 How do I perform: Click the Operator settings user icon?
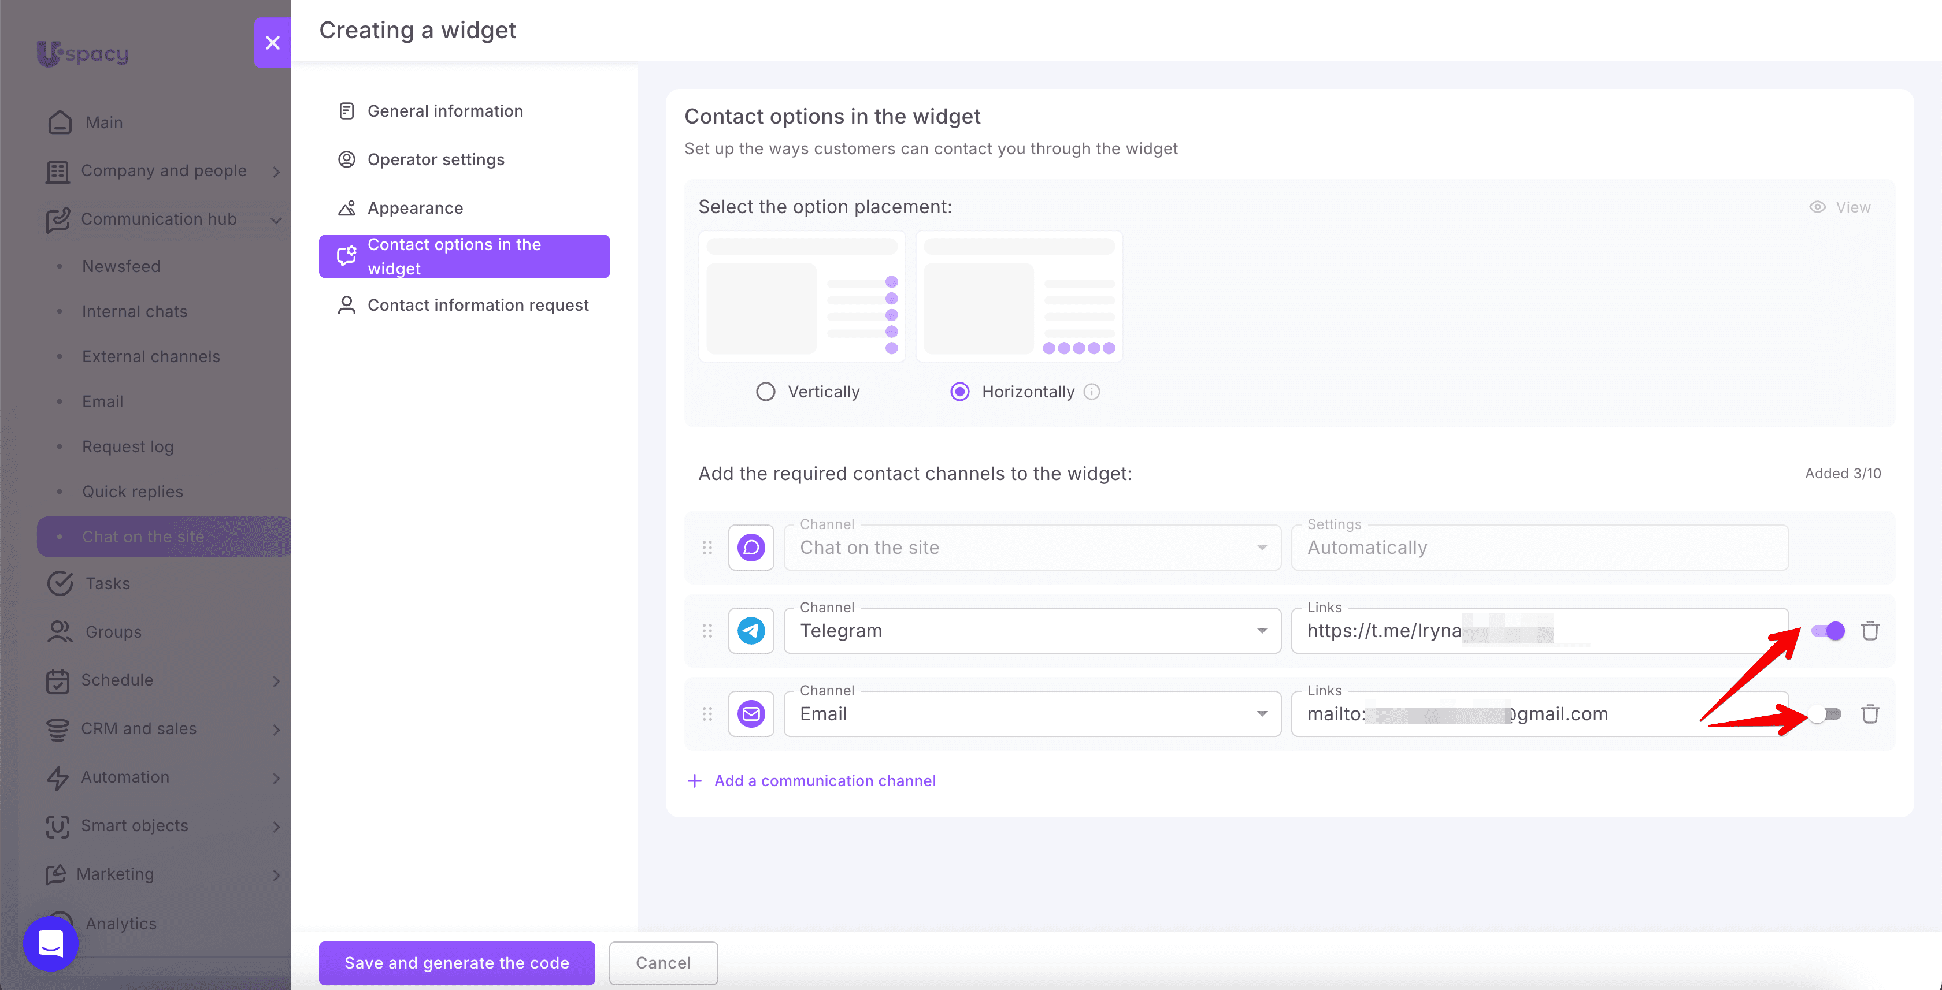[x=346, y=160]
